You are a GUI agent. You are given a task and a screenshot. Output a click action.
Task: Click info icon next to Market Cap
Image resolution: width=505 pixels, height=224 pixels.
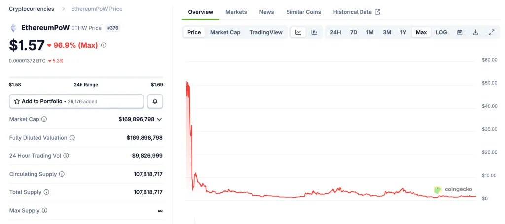point(44,119)
